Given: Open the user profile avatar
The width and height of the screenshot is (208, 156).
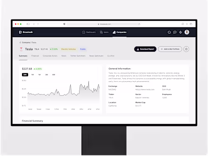Looking at the screenshot, I should 187,32.
